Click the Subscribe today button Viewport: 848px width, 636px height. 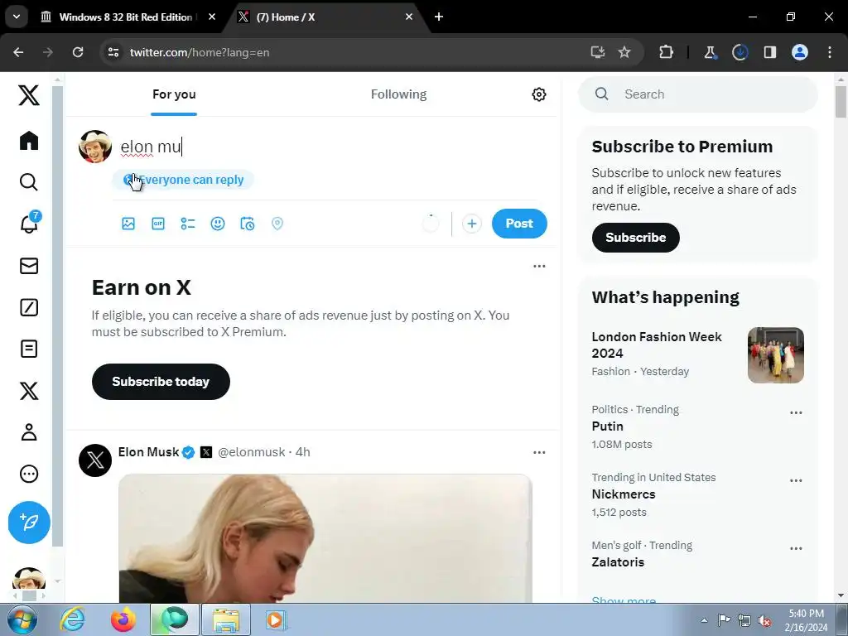click(x=161, y=382)
